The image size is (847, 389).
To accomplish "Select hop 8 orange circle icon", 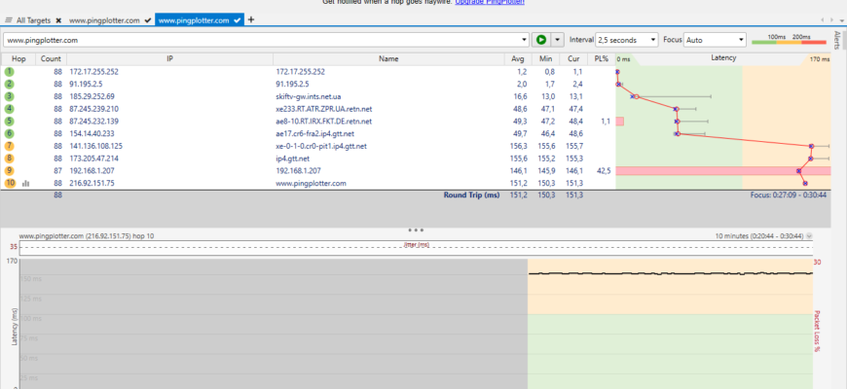I will pos(10,159).
